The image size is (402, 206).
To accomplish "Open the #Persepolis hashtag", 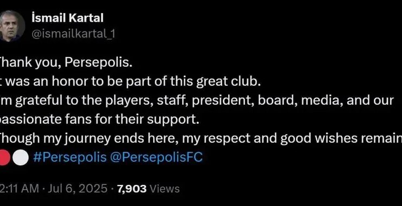I will point(70,158).
